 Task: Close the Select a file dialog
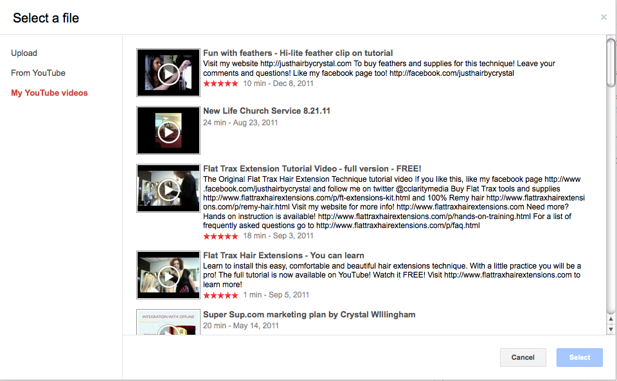[604, 17]
